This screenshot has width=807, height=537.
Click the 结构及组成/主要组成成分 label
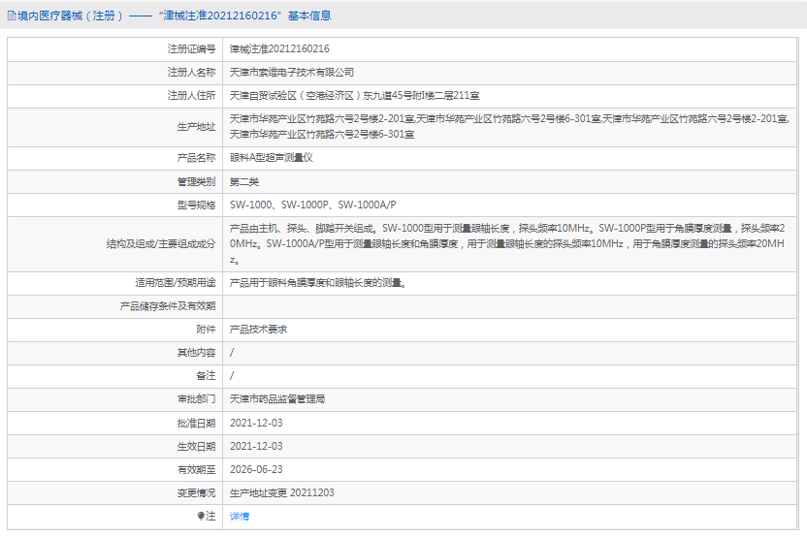(x=161, y=244)
